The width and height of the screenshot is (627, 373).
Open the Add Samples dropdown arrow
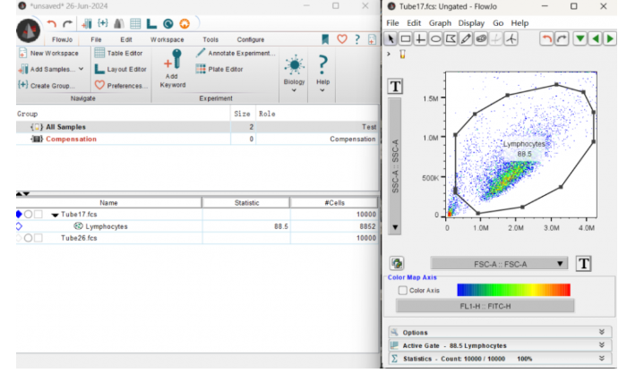82,69
